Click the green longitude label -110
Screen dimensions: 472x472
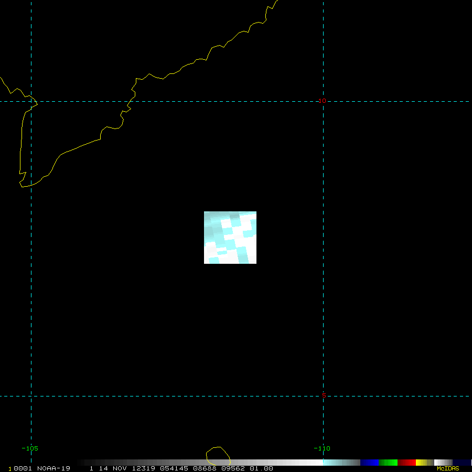322,448
